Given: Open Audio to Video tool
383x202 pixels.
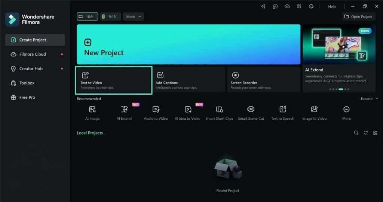Looking at the screenshot, I should click(156, 113).
